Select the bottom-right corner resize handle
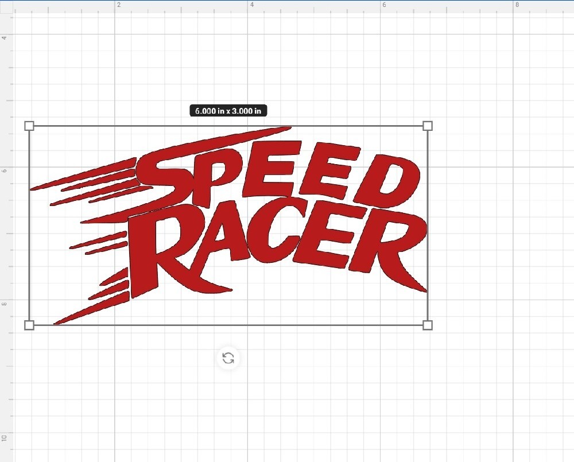The width and height of the screenshot is (574, 462). point(427,325)
